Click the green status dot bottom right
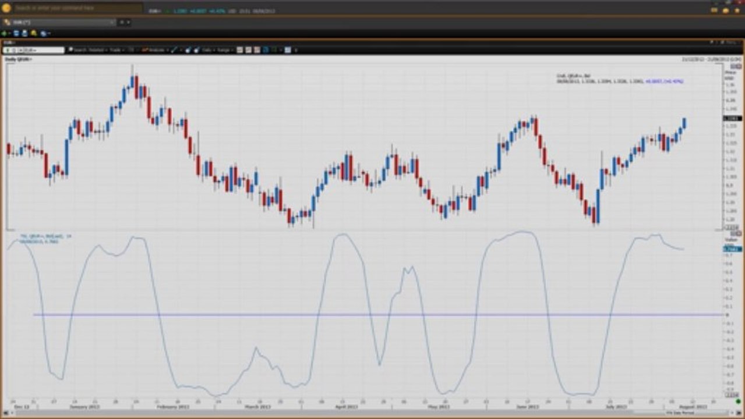The width and height of the screenshot is (745, 419). (737, 402)
